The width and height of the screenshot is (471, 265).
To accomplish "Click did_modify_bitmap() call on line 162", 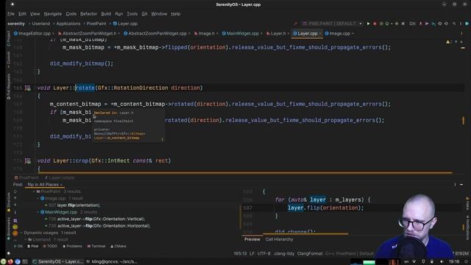I will (82, 64).
